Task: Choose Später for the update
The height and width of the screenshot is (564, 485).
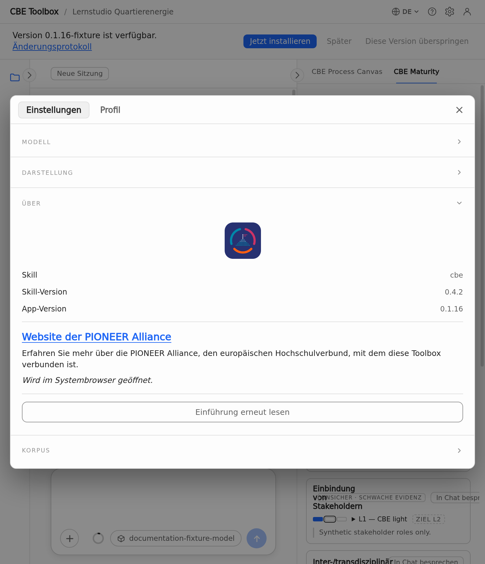Action: [339, 41]
